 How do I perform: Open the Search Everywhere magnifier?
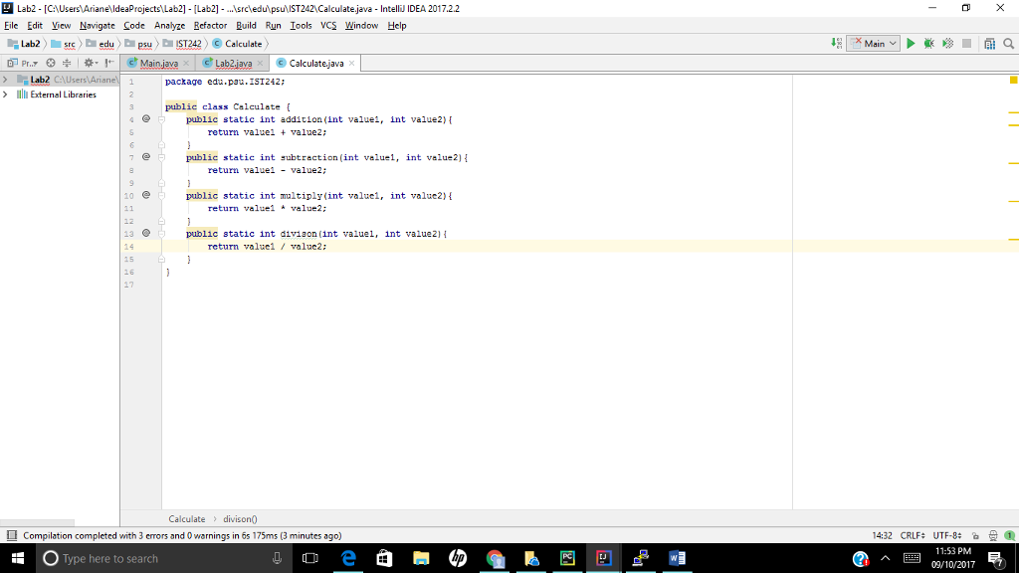[1009, 44]
